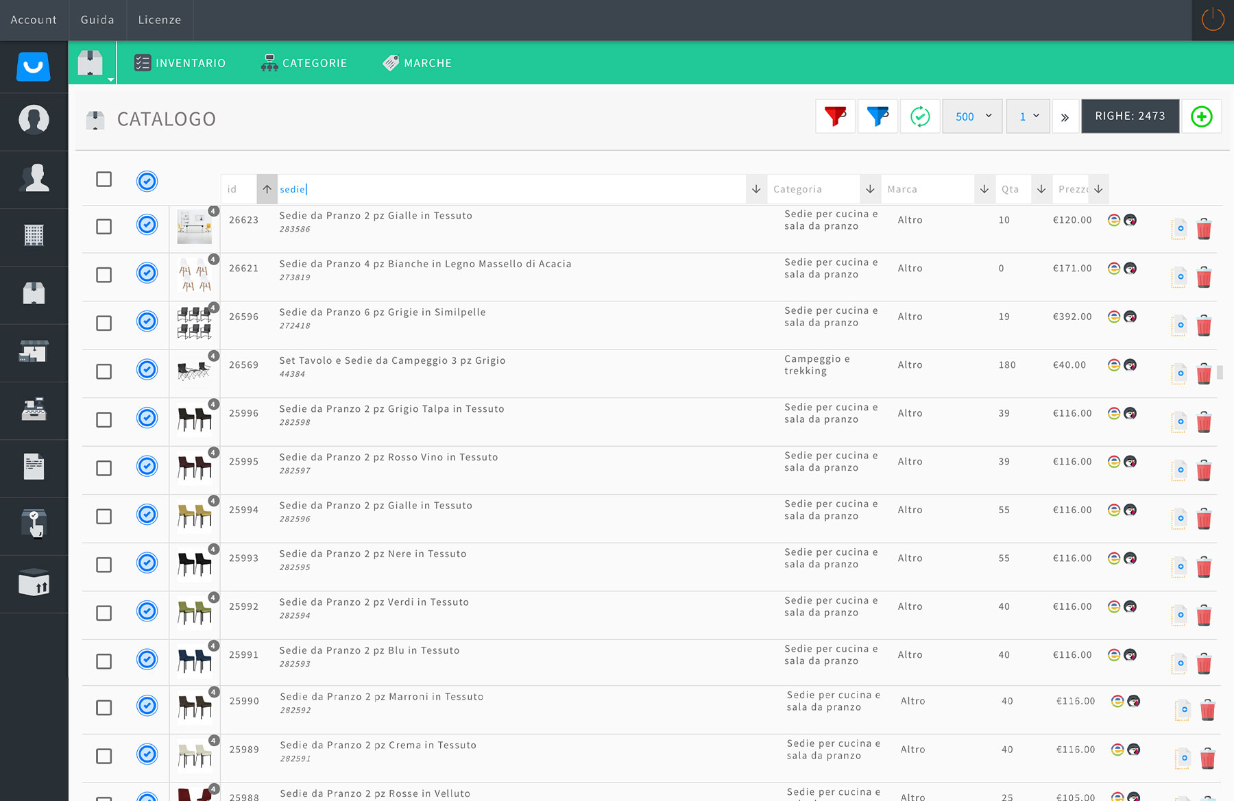Open the catalog box icon in sidebar
The image size is (1234, 801).
[34, 293]
